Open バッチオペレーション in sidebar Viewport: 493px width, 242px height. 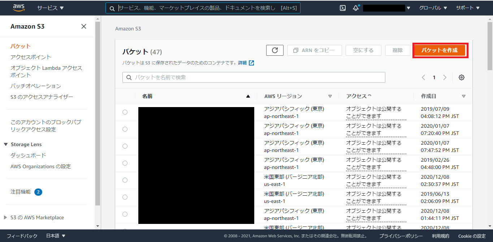pos(36,86)
